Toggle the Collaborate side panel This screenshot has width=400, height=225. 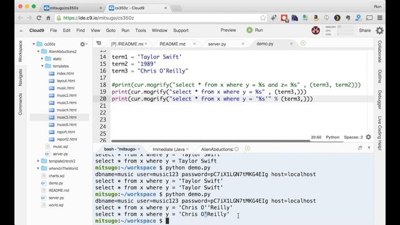(379, 51)
